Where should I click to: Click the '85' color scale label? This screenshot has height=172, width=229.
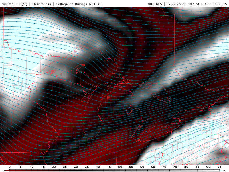197,167
